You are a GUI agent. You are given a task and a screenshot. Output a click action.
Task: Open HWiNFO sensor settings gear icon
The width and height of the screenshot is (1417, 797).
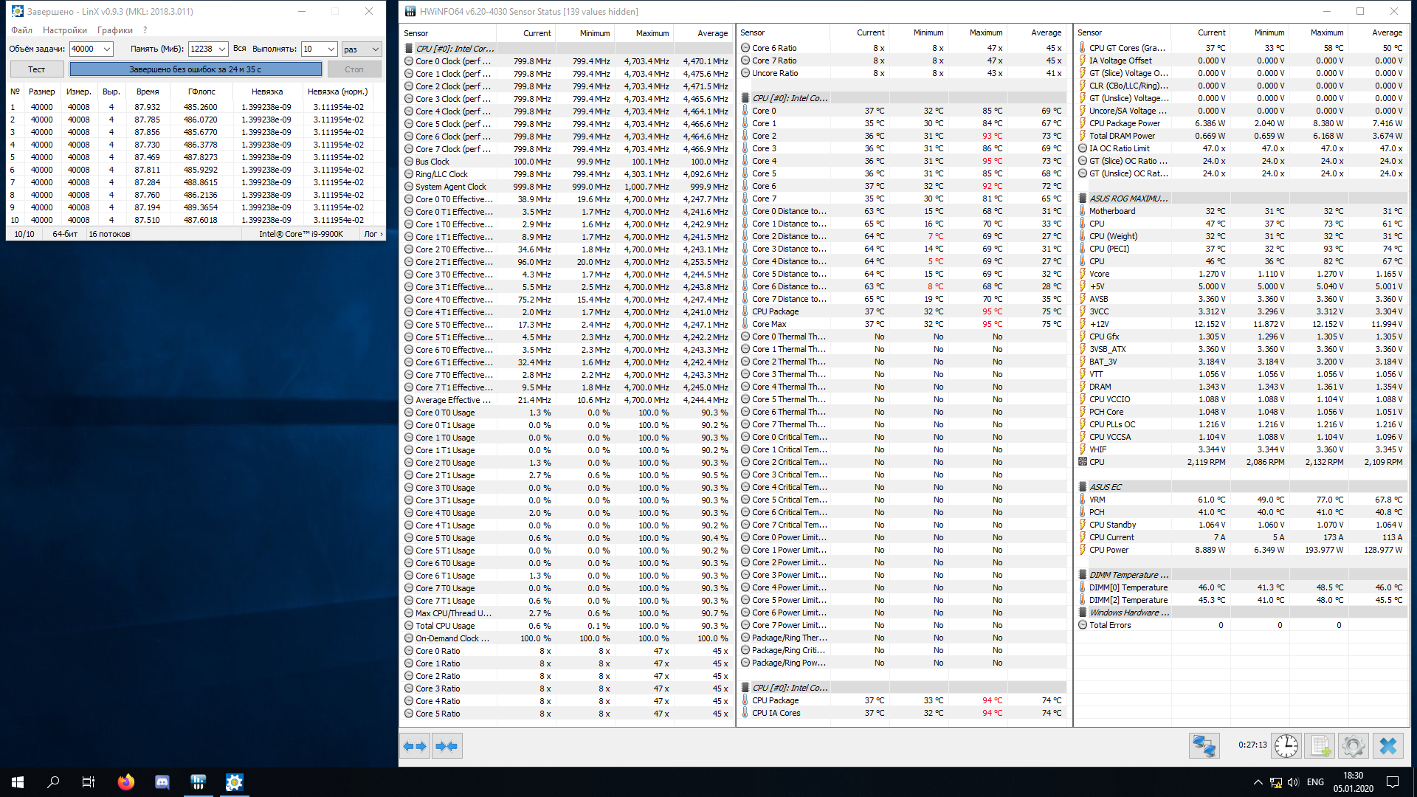1354,746
